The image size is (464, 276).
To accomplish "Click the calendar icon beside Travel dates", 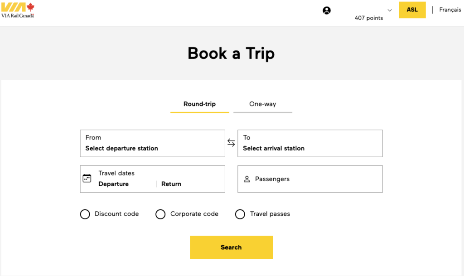I will [87, 179].
